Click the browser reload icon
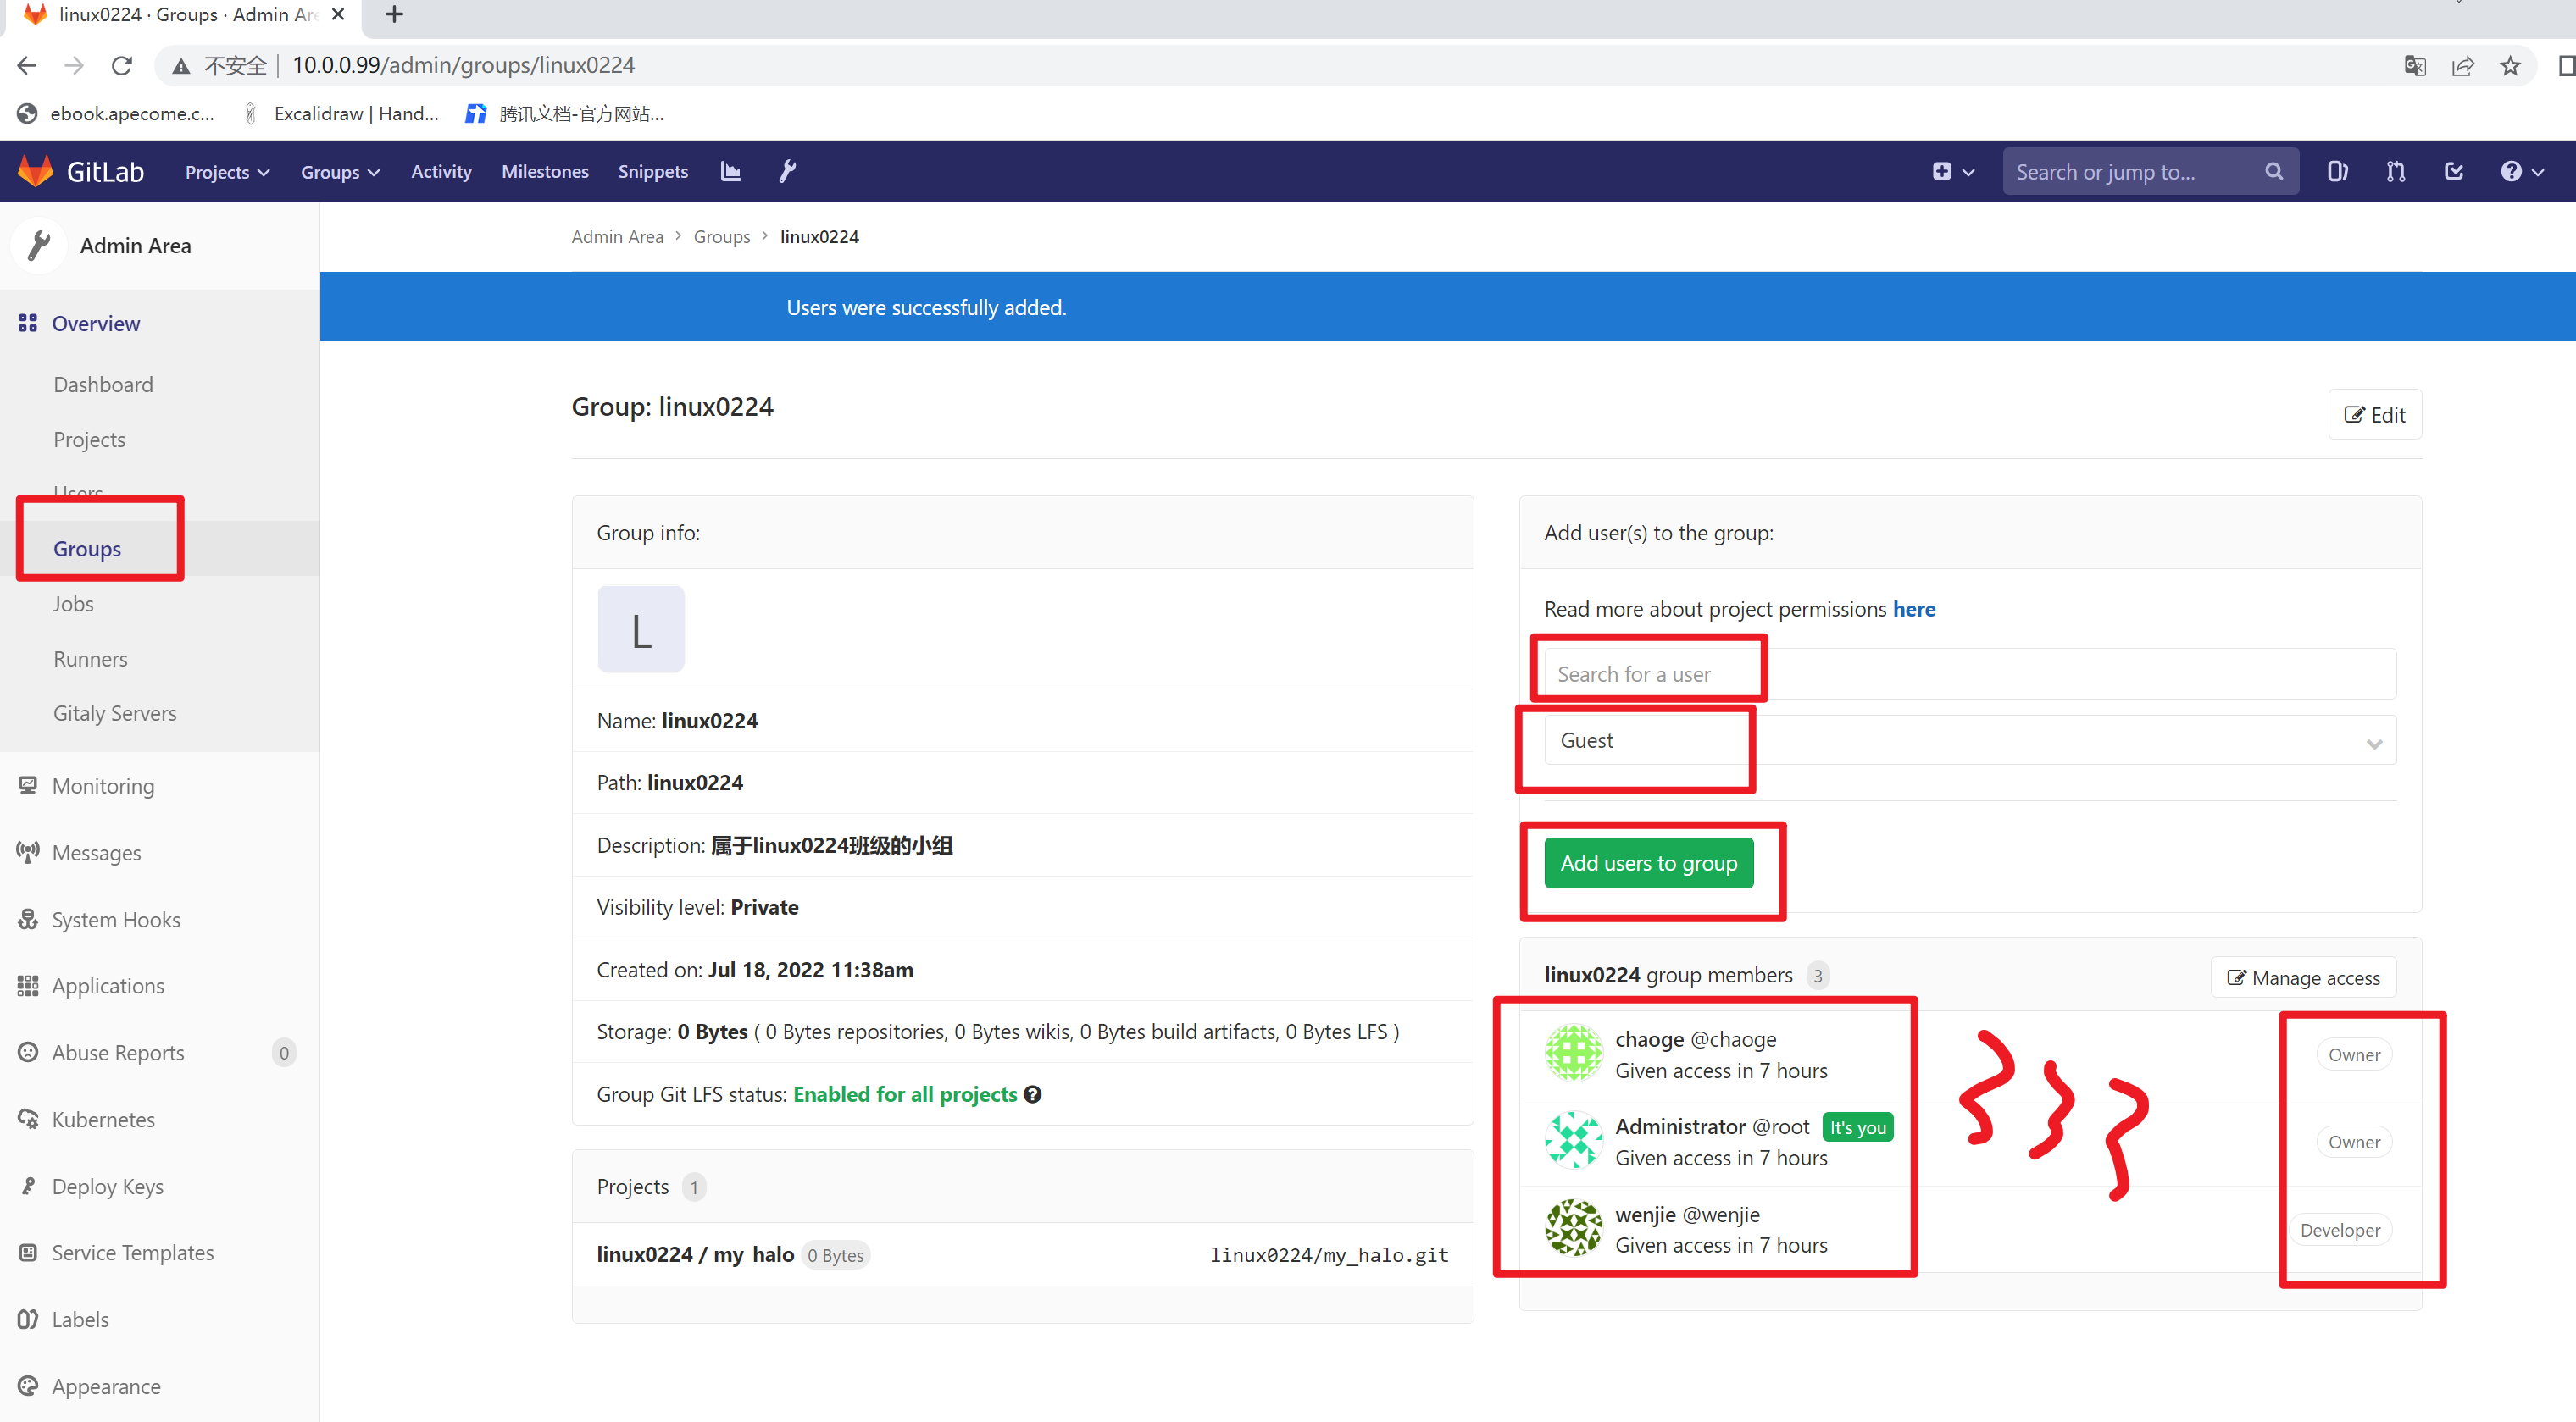This screenshot has width=2576, height=1422. point(122,66)
